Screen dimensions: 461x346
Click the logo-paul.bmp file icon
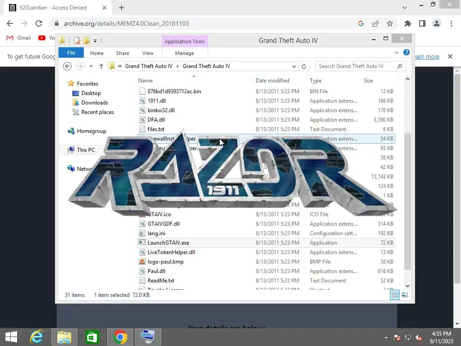tap(142, 262)
